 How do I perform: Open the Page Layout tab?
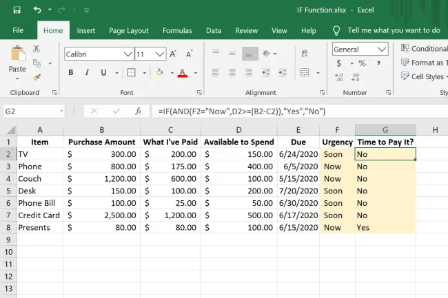pyautogui.click(x=128, y=31)
